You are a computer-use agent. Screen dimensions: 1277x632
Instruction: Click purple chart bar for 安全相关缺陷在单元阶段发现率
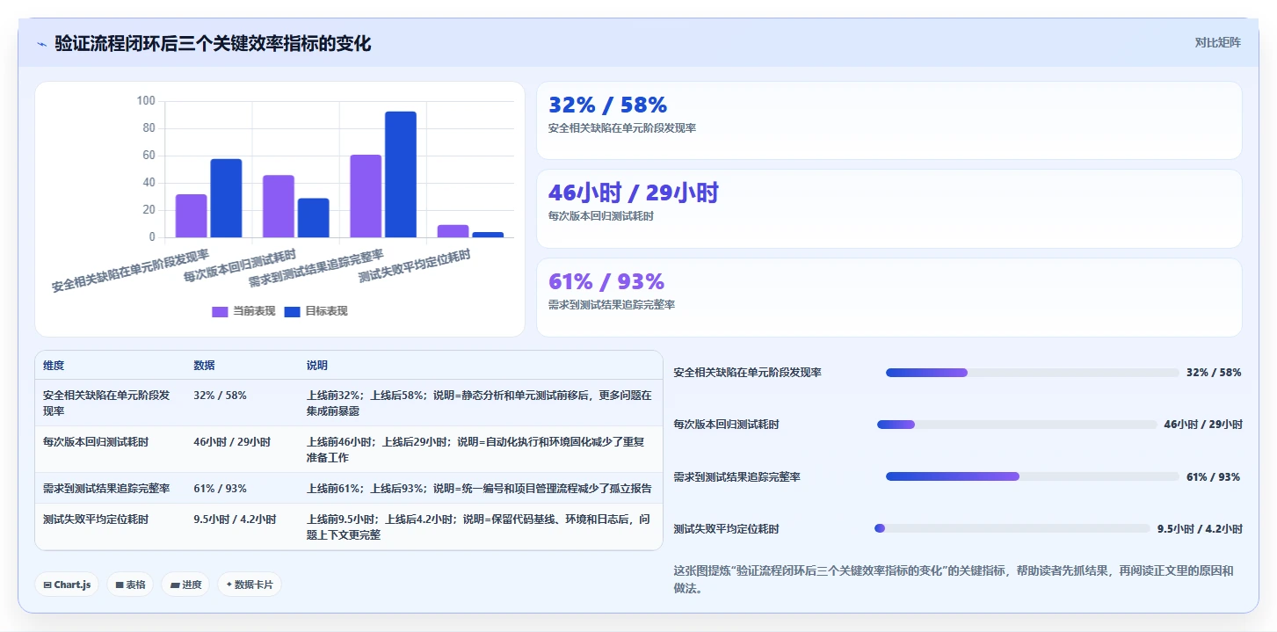click(x=191, y=215)
